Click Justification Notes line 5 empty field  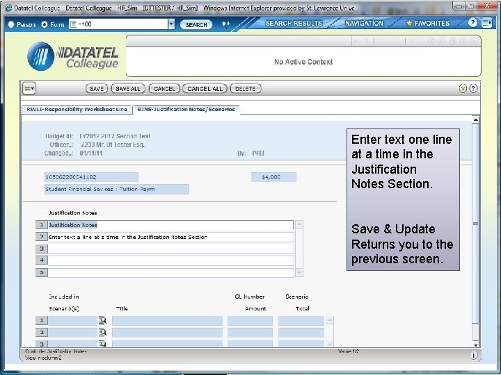pyautogui.click(x=170, y=273)
